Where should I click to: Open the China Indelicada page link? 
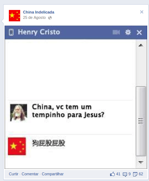tap(39, 12)
